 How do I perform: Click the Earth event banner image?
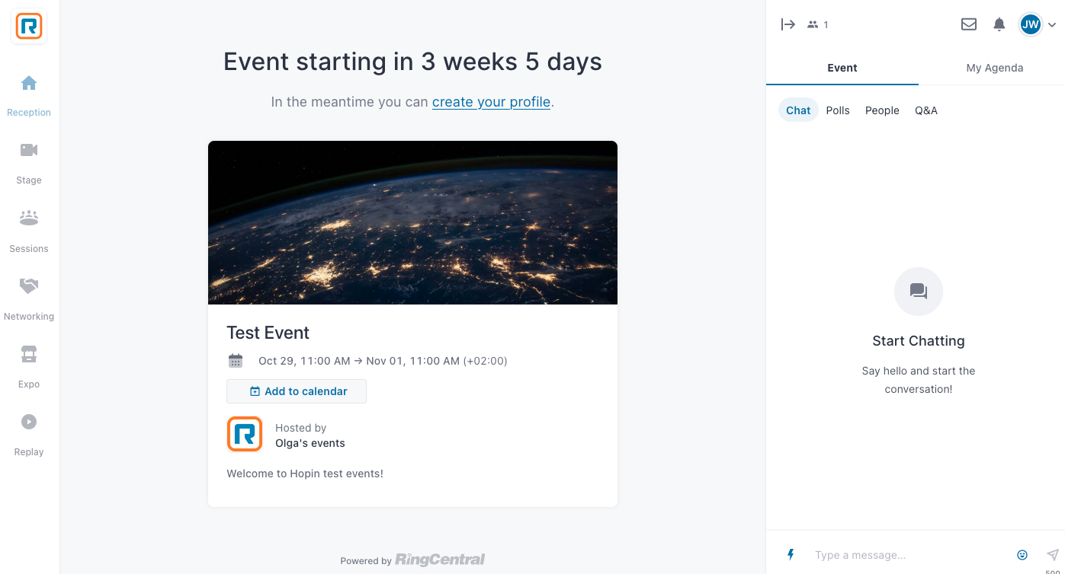click(412, 222)
